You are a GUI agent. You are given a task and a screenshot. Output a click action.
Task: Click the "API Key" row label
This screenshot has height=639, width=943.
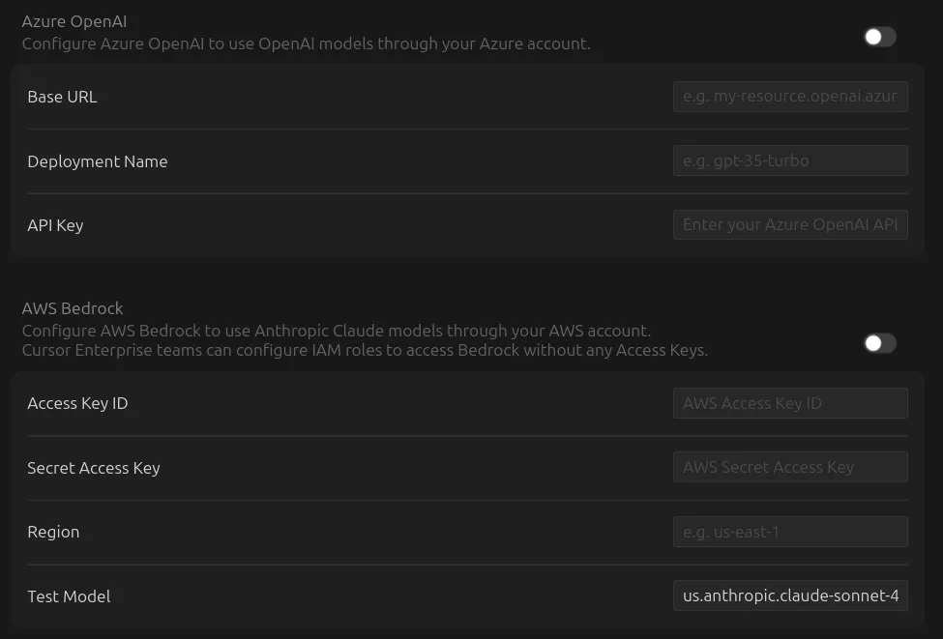(55, 225)
